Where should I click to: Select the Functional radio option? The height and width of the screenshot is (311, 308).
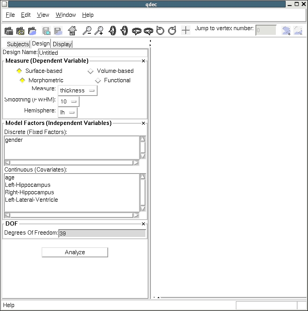(98, 80)
